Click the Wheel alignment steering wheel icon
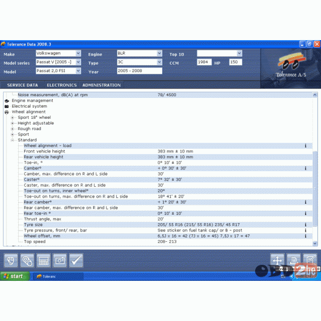The image size is (321, 321). pyautogui.click(x=7, y=112)
